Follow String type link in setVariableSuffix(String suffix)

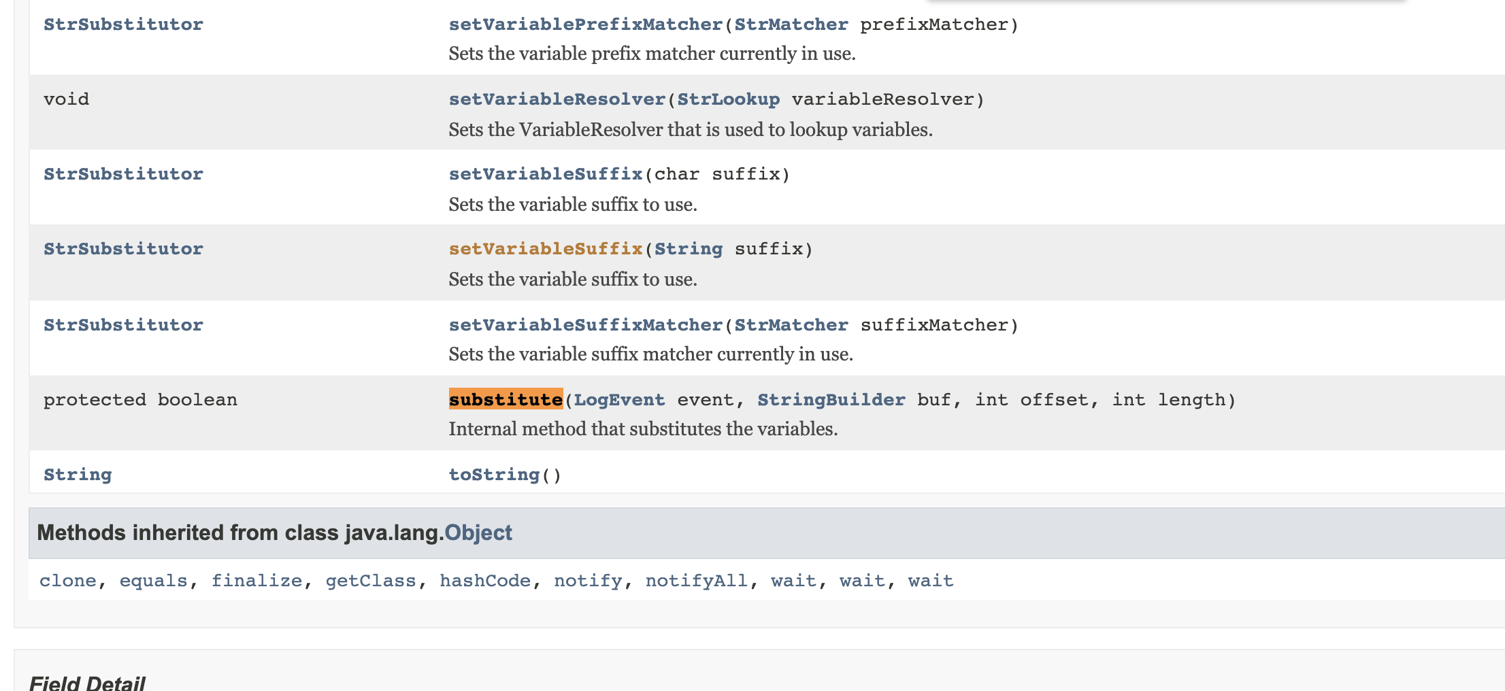pos(689,249)
